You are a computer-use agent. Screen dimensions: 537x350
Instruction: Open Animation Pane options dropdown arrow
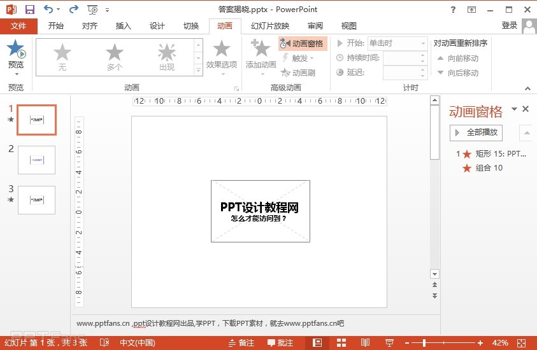coord(514,109)
